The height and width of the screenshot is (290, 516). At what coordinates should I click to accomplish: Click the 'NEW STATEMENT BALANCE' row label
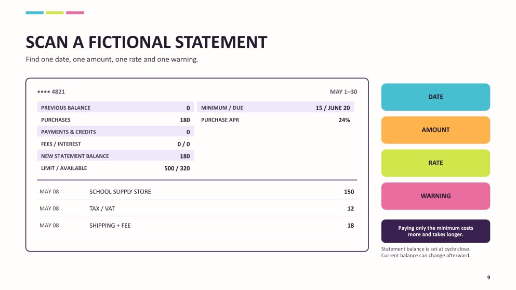[75, 156]
